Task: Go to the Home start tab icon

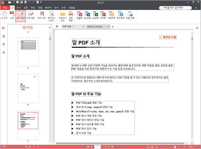Action: [x=57, y=26]
